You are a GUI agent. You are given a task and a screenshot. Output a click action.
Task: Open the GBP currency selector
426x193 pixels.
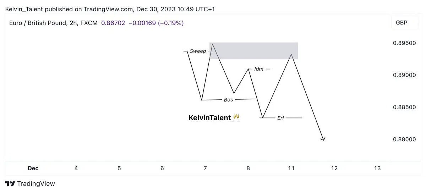402,23
